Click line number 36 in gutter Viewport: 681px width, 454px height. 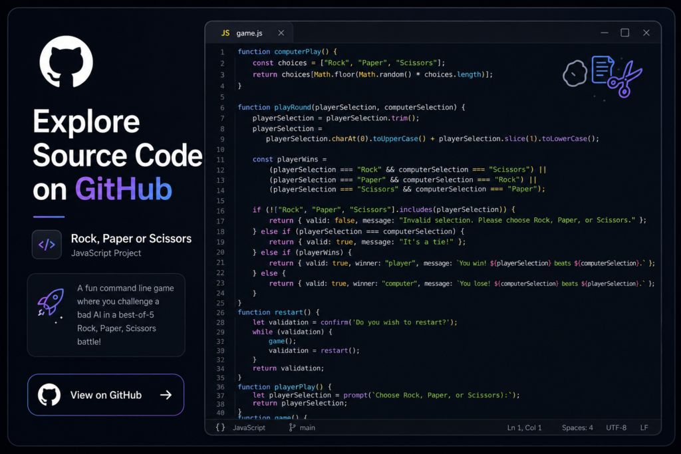(x=221, y=387)
